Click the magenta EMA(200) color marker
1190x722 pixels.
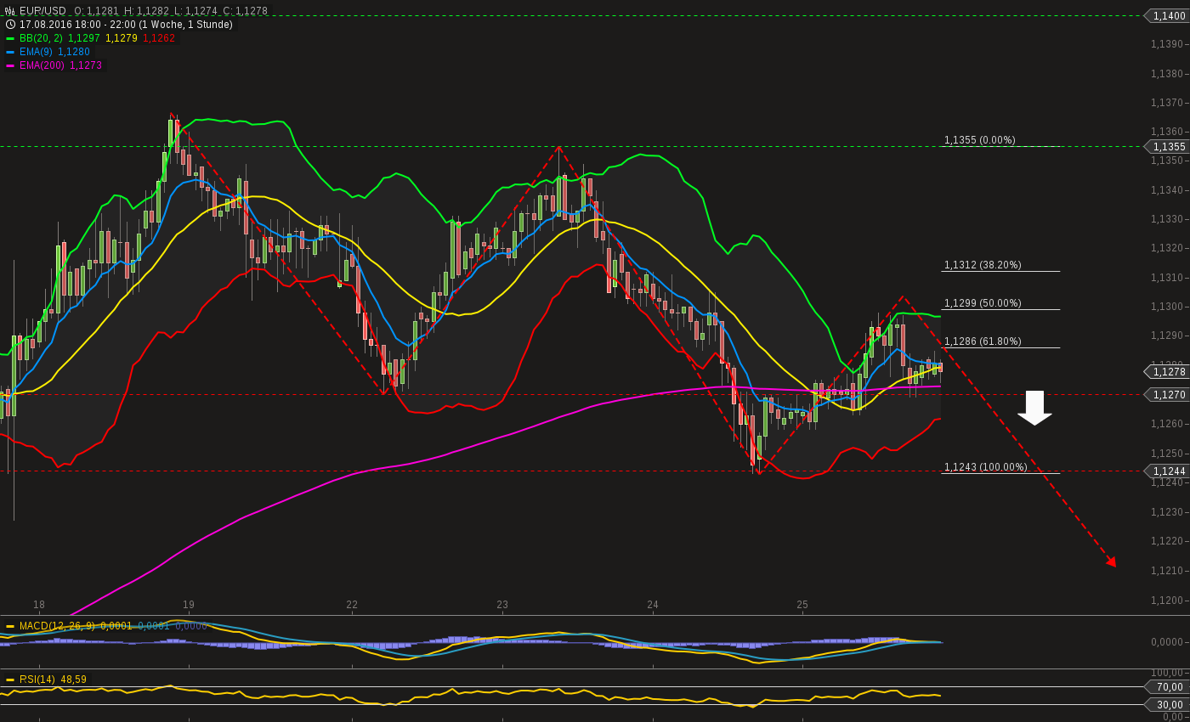point(10,65)
